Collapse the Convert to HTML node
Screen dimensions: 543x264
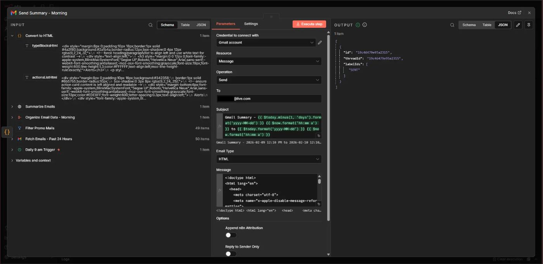coord(12,36)
